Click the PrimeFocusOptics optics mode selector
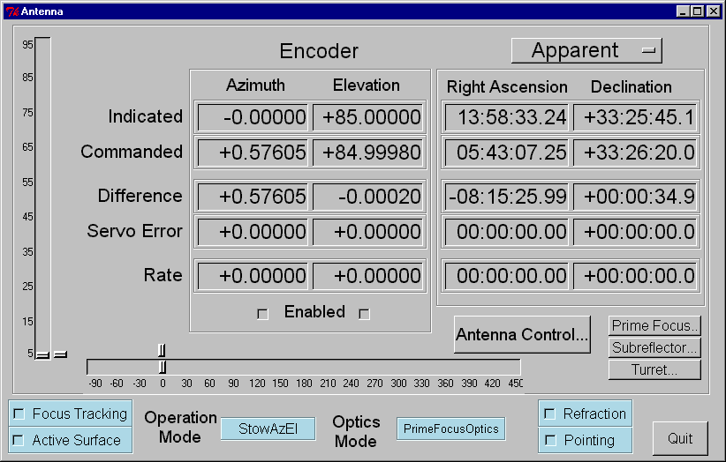This screenshot has height=462, width=726. [x=451, y=429]
